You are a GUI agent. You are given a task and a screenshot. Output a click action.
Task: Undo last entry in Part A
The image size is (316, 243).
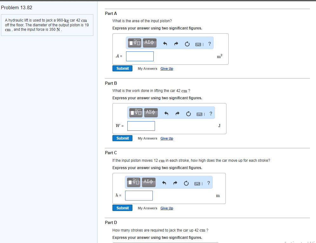(165, 44)
